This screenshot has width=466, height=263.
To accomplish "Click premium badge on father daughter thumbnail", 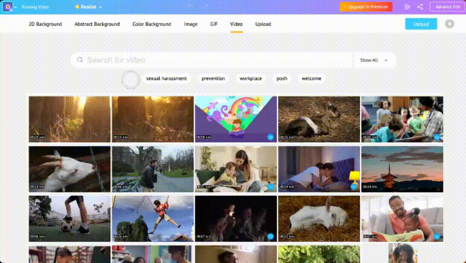I will tap(436, 237).
